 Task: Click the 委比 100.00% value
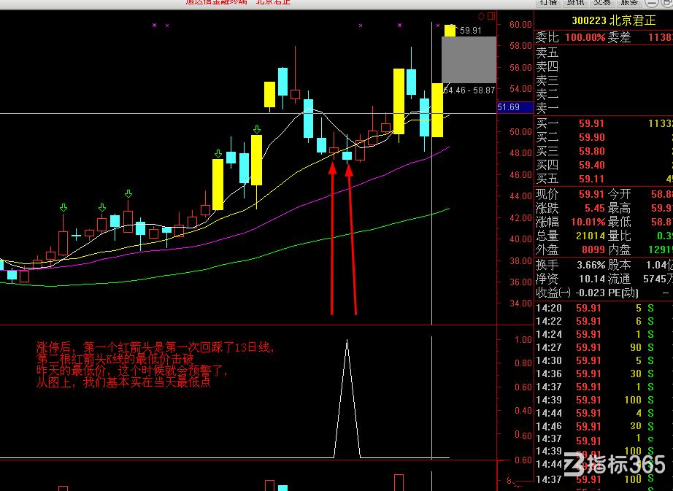(585, 37)
